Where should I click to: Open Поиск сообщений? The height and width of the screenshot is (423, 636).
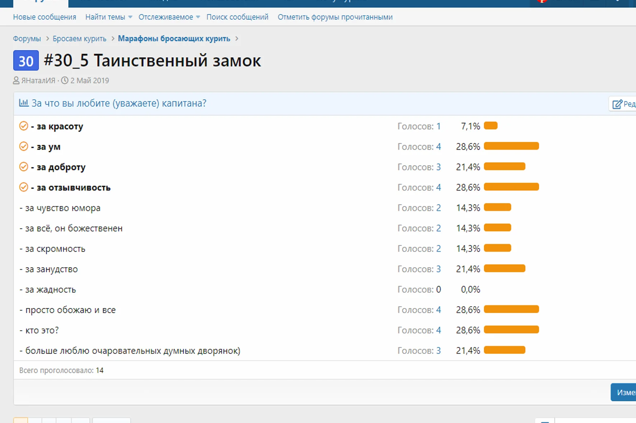(x=237, y=17)
